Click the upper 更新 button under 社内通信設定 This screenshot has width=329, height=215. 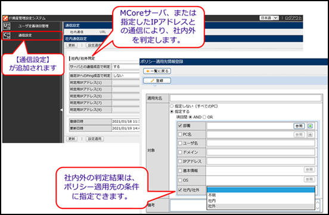coord(72,45)
